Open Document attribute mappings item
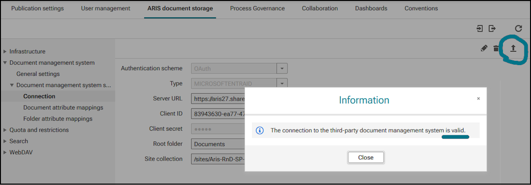Screen dimensions: 531x185 pyautogui.click(x=63, y=107)
